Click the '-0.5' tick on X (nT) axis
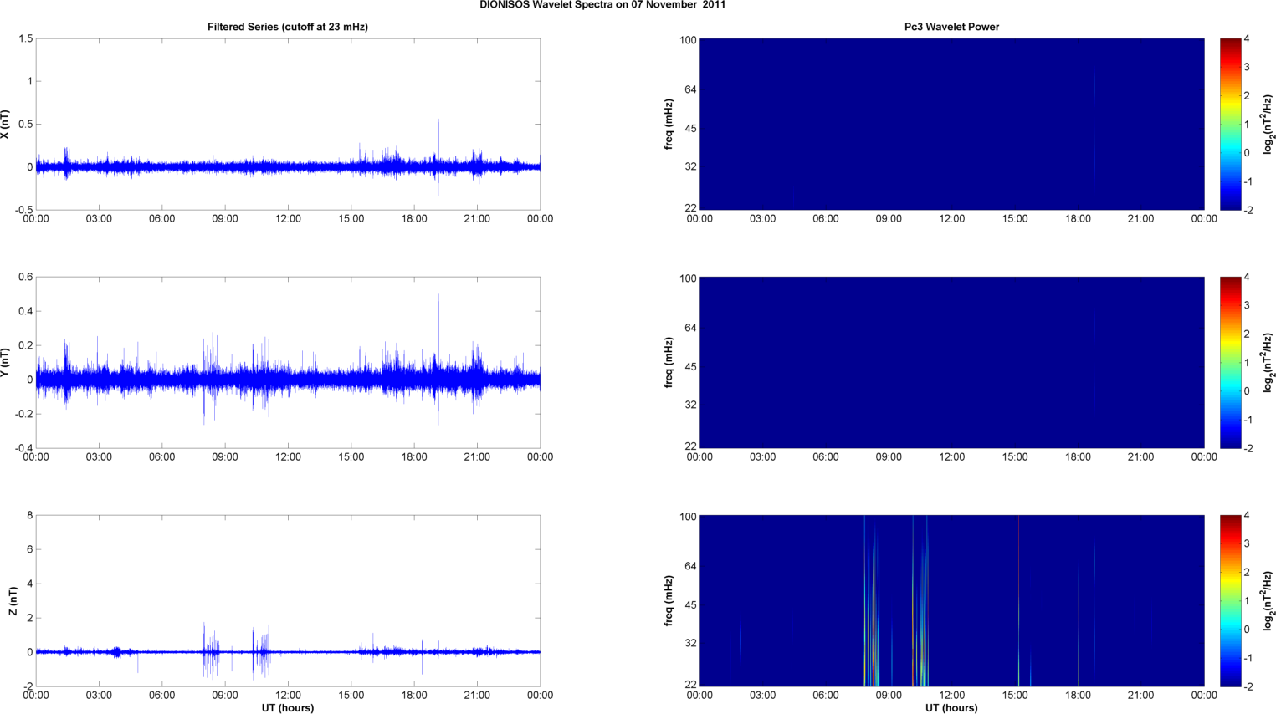This screenshot has width=1276, height=714. point(23,211)
